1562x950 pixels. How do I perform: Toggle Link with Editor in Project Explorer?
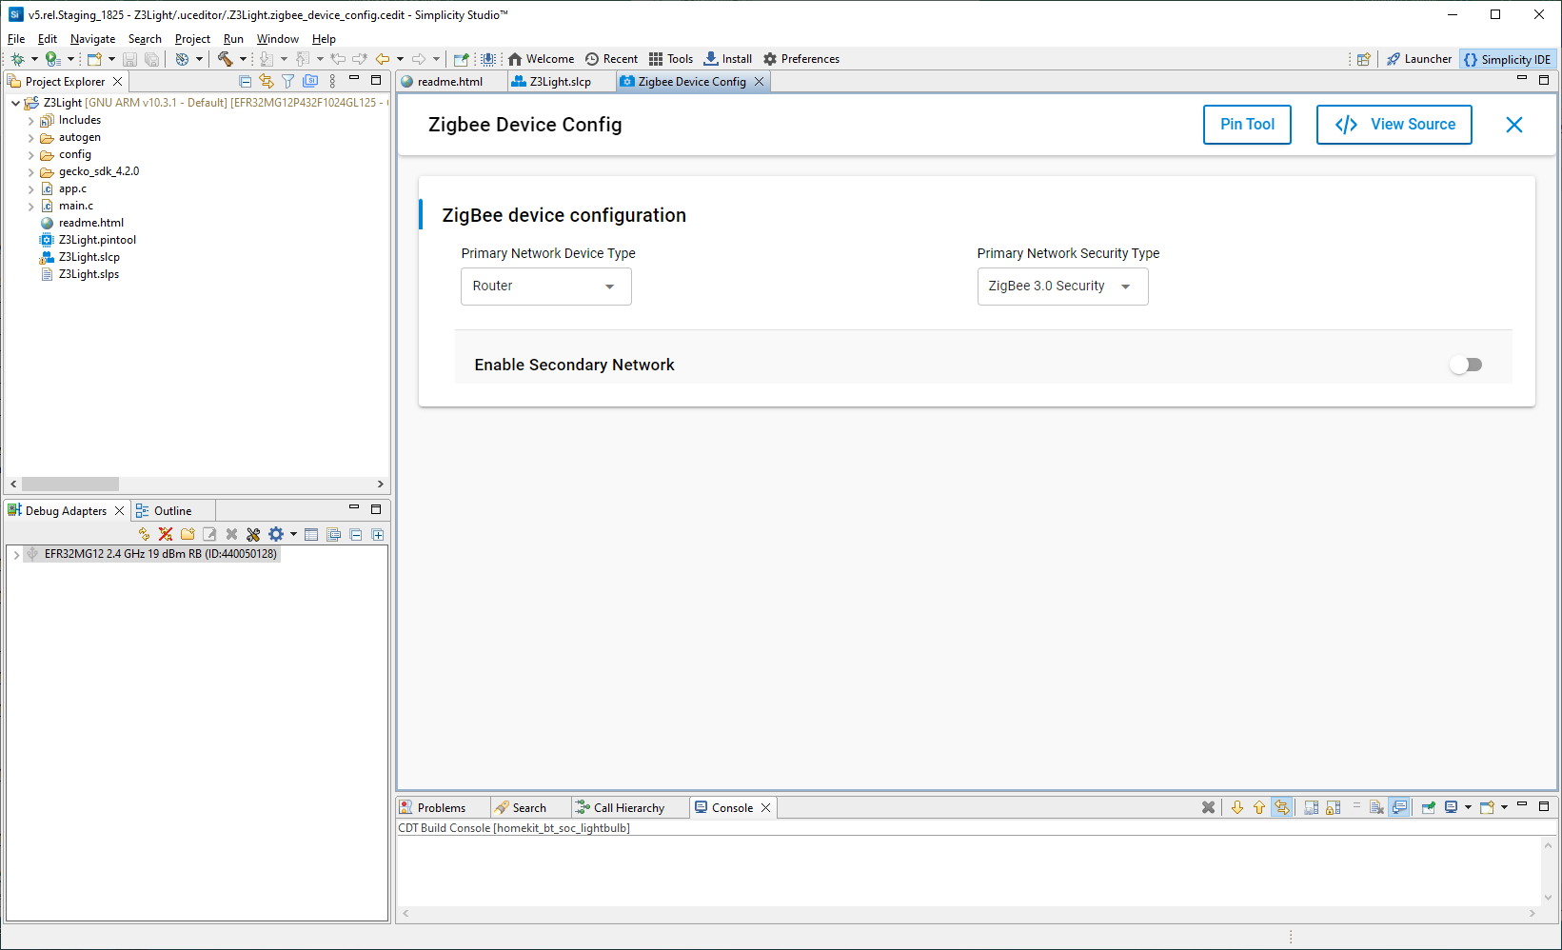click(x=267, y=82)
